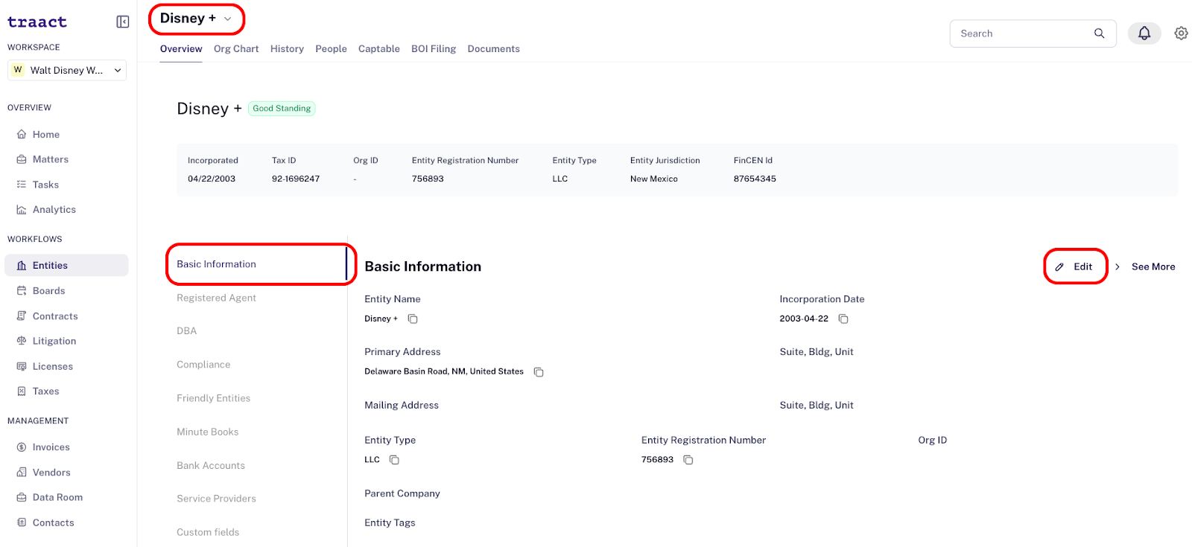Copy the Incorporation Date value
The height and width of the screenshot is (547, 1192).
tap(843, 319)
